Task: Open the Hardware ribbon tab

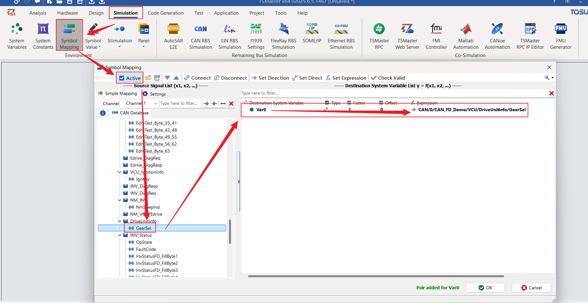Action: point(67,13)
